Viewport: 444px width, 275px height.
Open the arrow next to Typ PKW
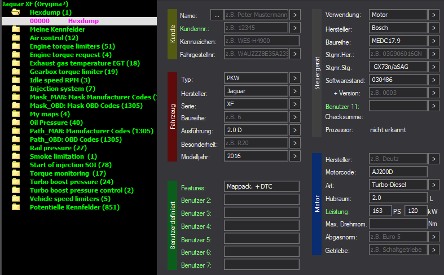point(295,78)
